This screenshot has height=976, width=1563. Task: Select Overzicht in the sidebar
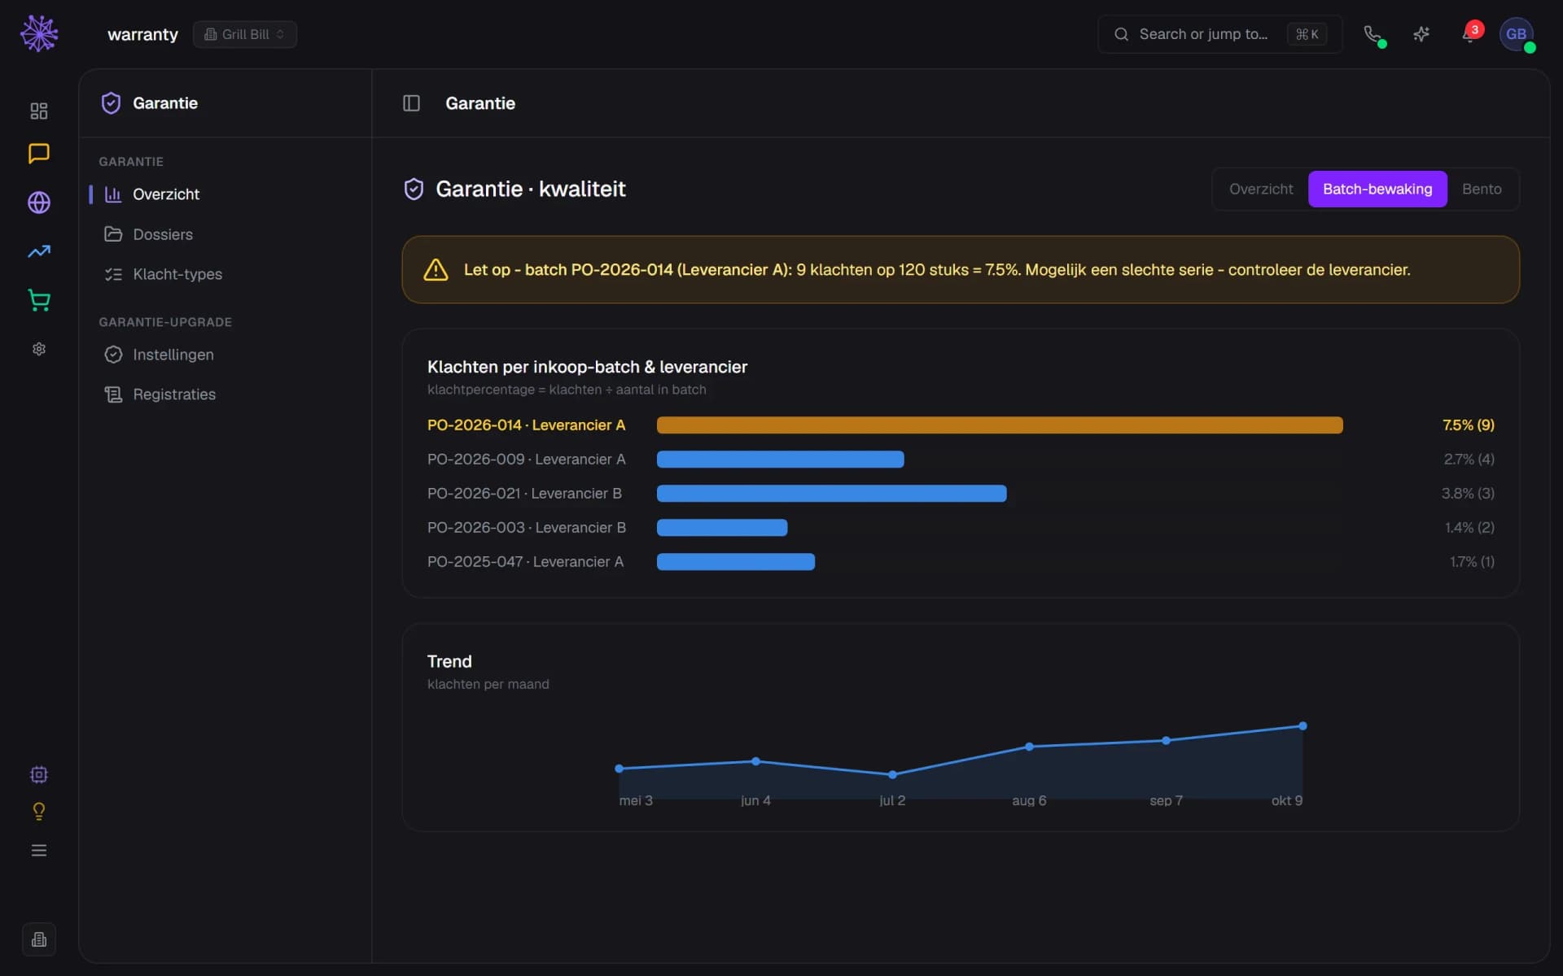[225, 194]
